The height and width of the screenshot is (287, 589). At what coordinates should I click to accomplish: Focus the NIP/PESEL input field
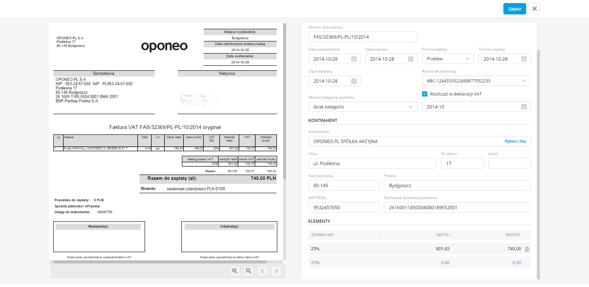344,207
